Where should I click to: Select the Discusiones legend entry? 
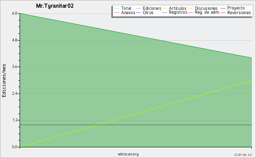203,8
